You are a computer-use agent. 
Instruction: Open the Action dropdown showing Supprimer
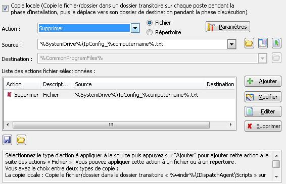pyautogui.click(x=135, y=28)
